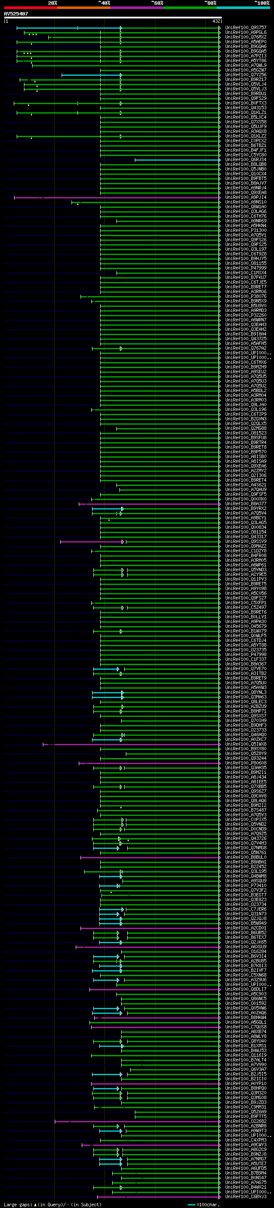The image size is (274, 1208).
Task: Click the UniRef100_A0YP10 label
Action: pos(245,1084)
